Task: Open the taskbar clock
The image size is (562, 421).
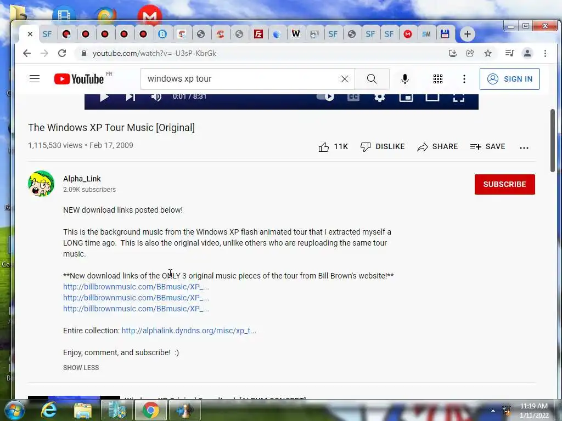Action: point(533,411)
